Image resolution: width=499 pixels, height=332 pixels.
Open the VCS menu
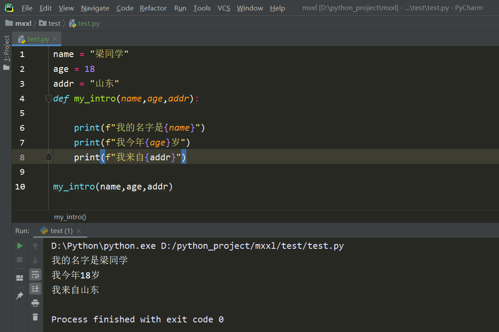pos(224,8)
